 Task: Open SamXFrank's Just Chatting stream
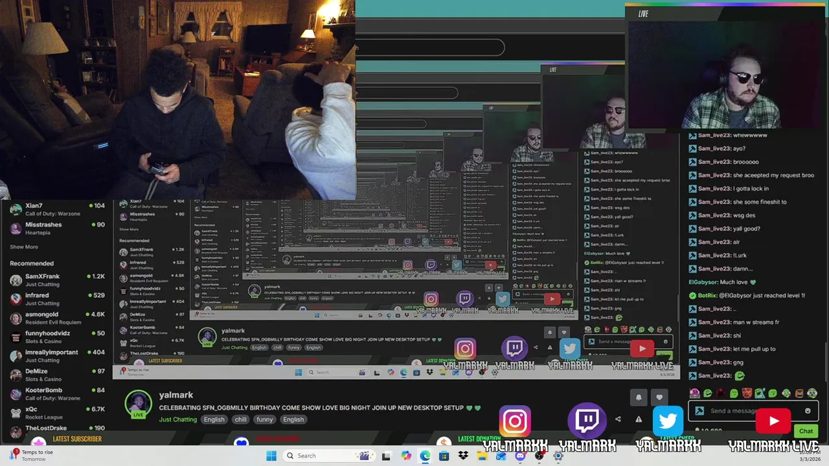(57, 280)
